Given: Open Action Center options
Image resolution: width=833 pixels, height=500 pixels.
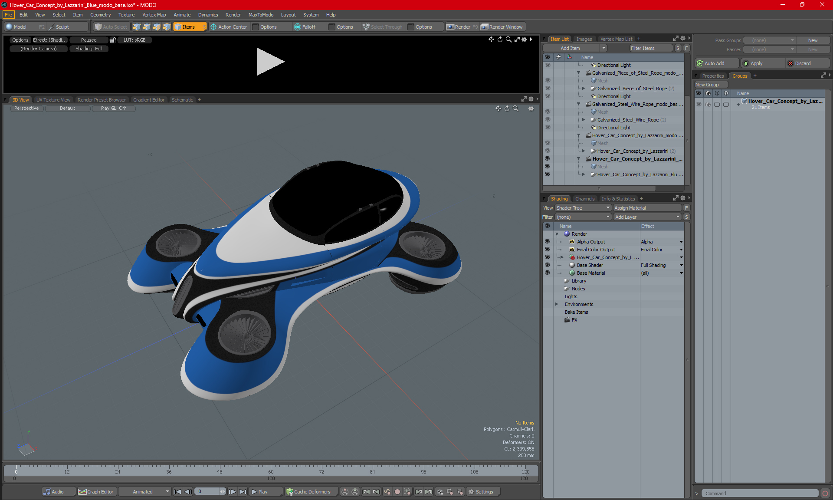Looking at the screenshot, I should pos(229,27).
